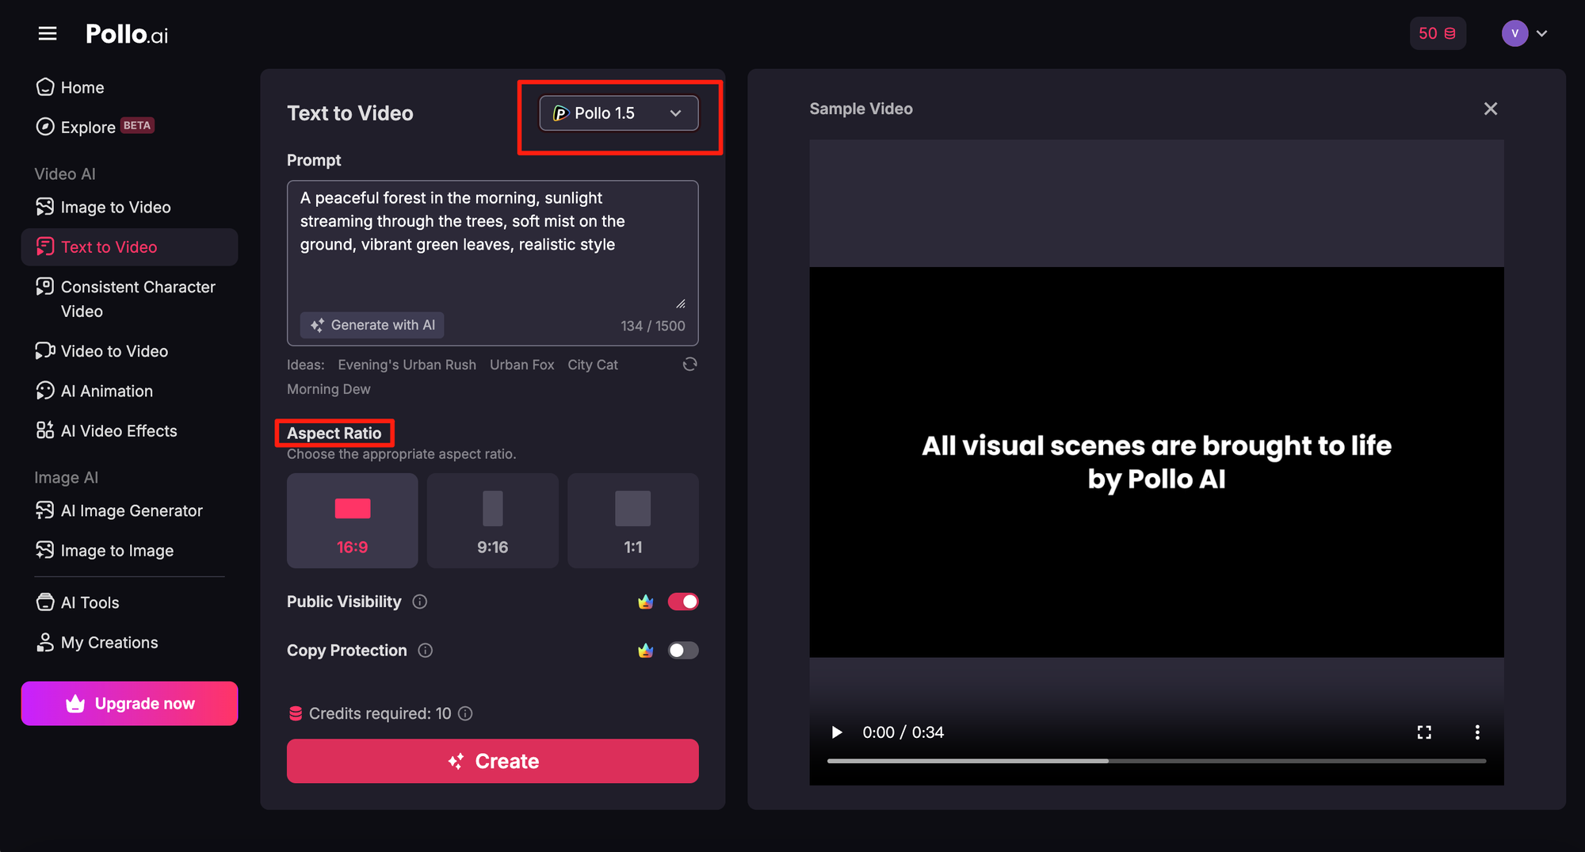Click the 134 / 1500 character counter
The image size is (1585, 852).
(x=653, y=326)
